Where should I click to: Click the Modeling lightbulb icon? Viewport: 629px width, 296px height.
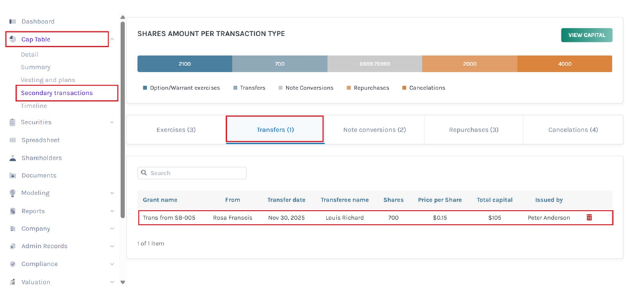pos(13,193)
